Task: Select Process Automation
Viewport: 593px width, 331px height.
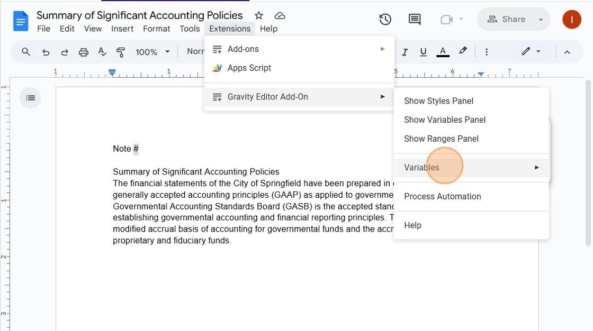Action: point(471,197)
